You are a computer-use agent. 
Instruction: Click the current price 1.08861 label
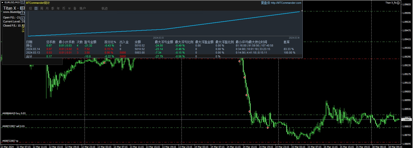(406, 119)
